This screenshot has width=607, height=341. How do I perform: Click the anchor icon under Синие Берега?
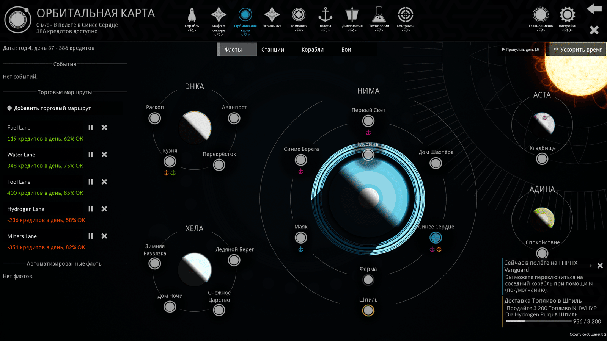pyautogui.click(x=301, y=171)
